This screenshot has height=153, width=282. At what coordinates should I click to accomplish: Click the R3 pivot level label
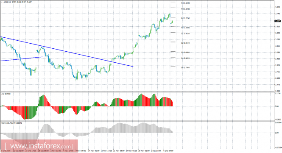[185, 9]
